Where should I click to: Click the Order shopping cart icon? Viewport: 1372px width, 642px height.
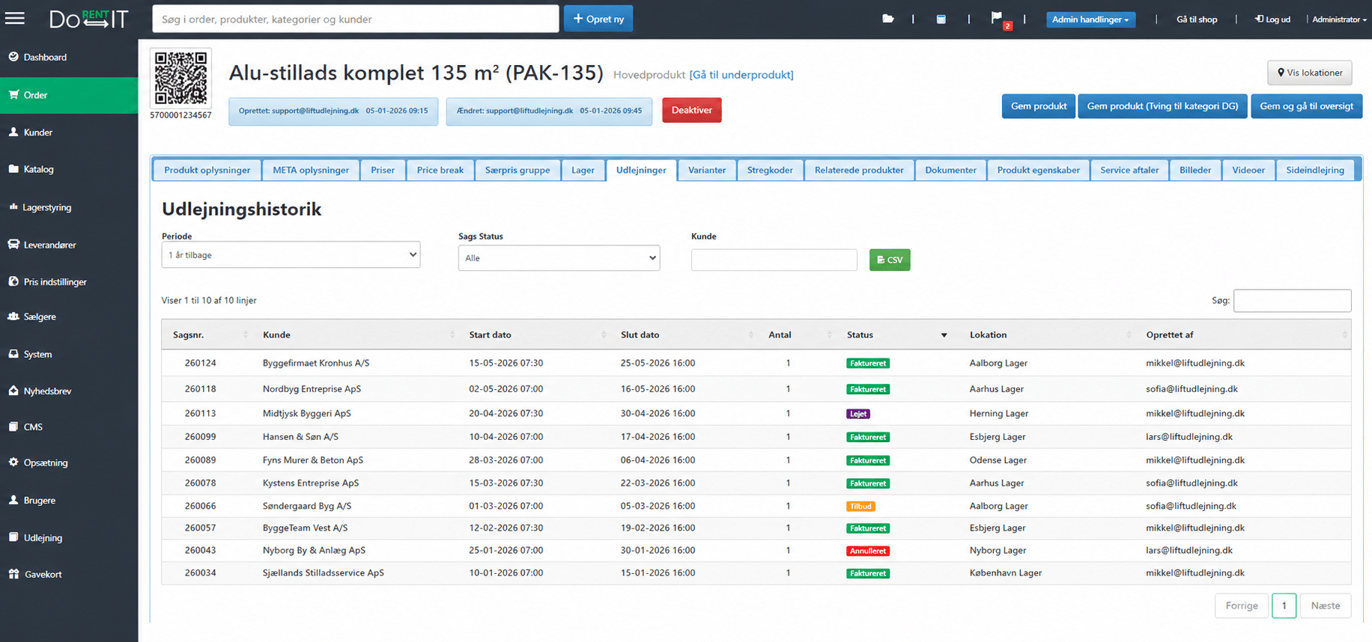[x=13, y=94]
